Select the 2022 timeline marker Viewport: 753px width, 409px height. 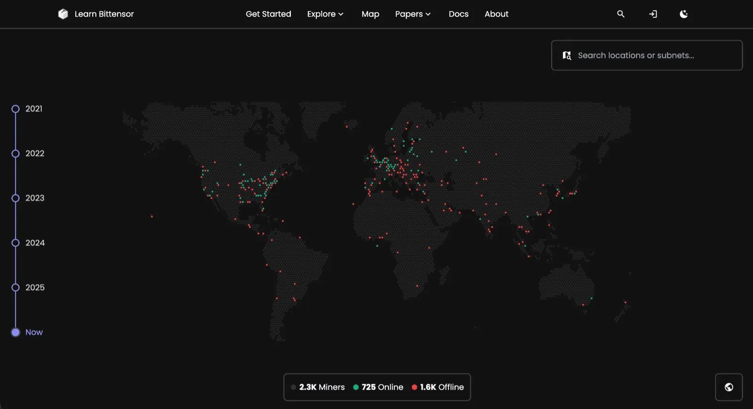tap(16, 154)
